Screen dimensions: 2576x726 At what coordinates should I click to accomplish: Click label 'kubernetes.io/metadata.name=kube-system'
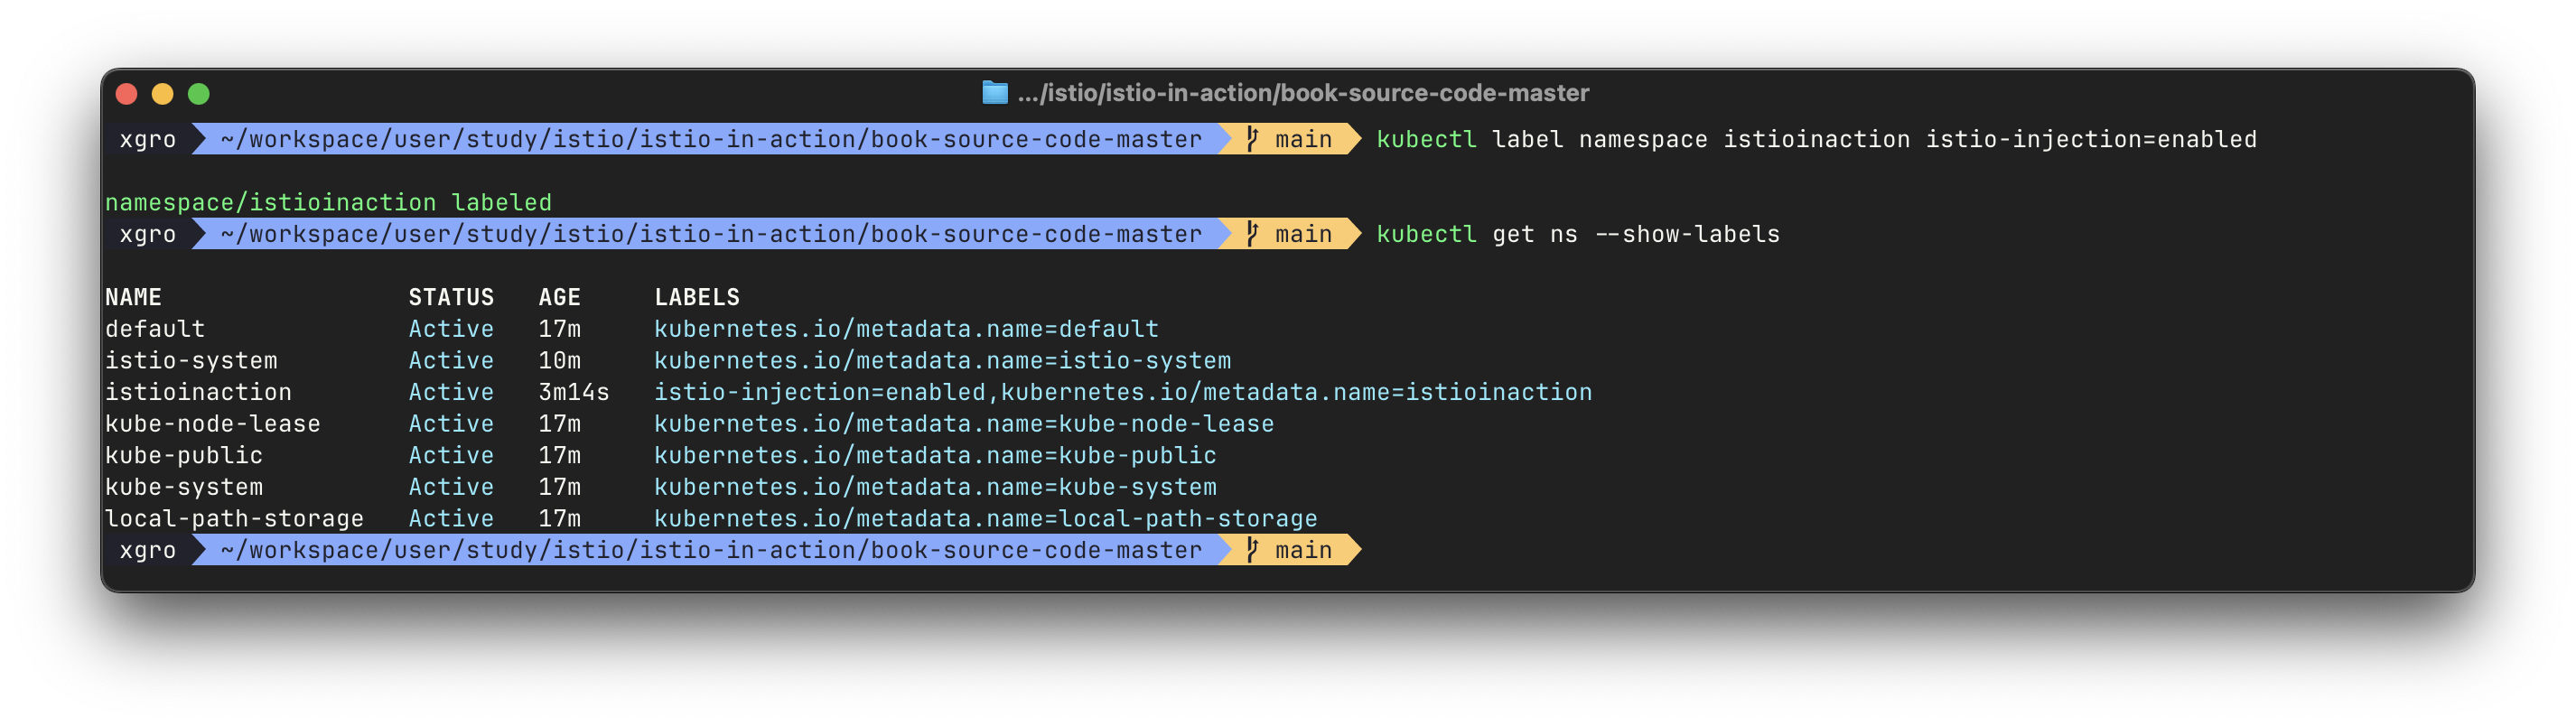pos(935,487)
